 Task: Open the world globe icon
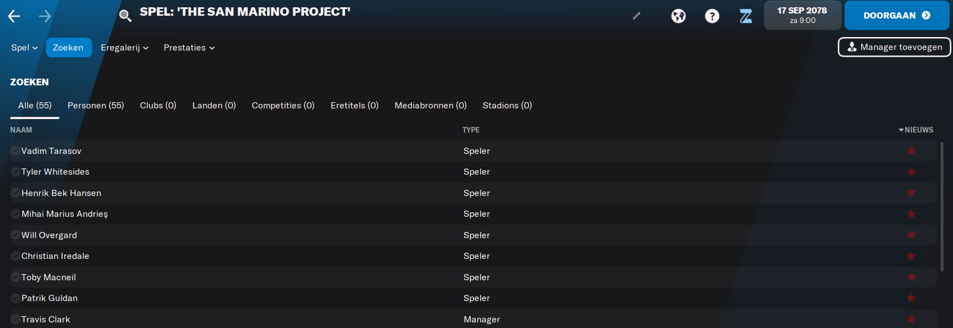pyautogui.click(x=678, y=16)
